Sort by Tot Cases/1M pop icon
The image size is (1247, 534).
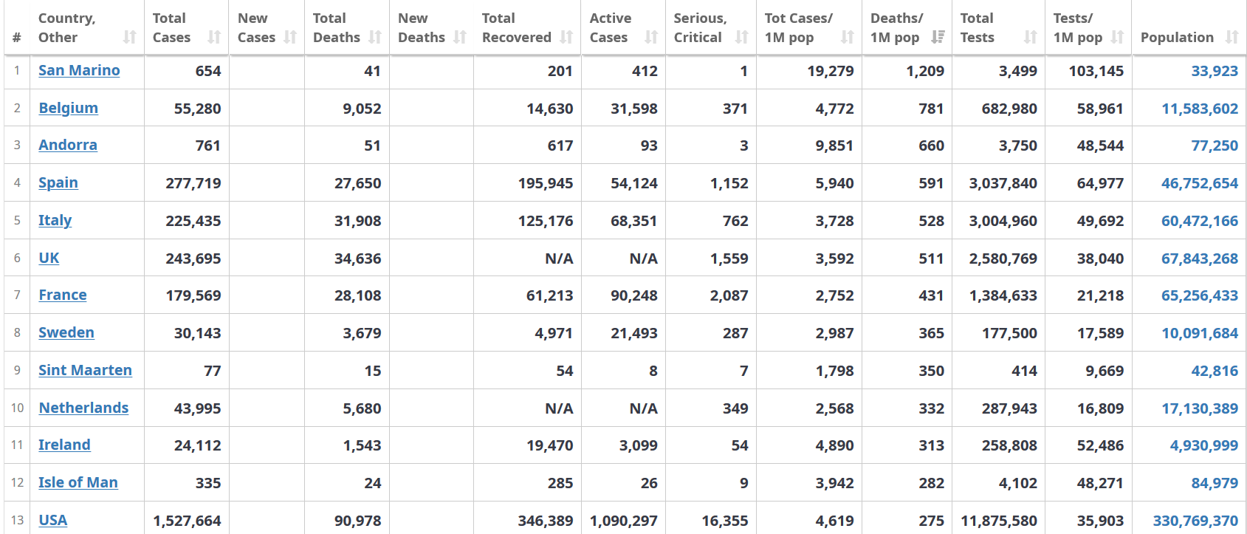848,37
